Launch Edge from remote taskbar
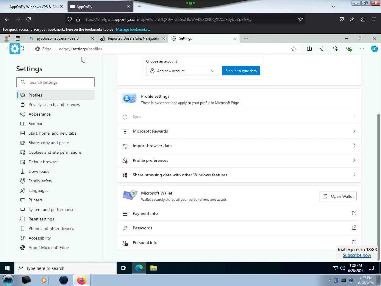 (139, 268)
